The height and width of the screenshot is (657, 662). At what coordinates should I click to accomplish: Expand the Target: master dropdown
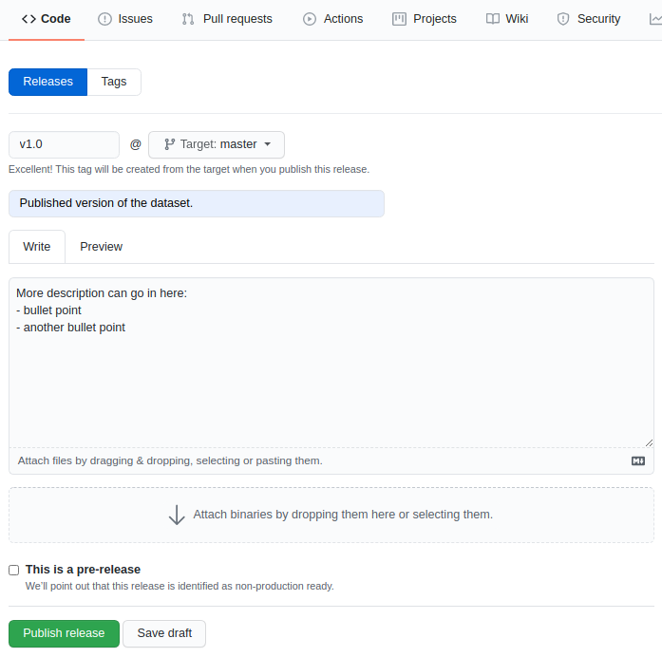tap(217, 144)
